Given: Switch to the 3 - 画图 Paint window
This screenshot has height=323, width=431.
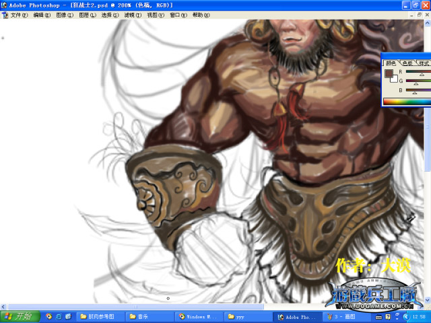Looking at the screenshot, I should (x=346, y=317).
